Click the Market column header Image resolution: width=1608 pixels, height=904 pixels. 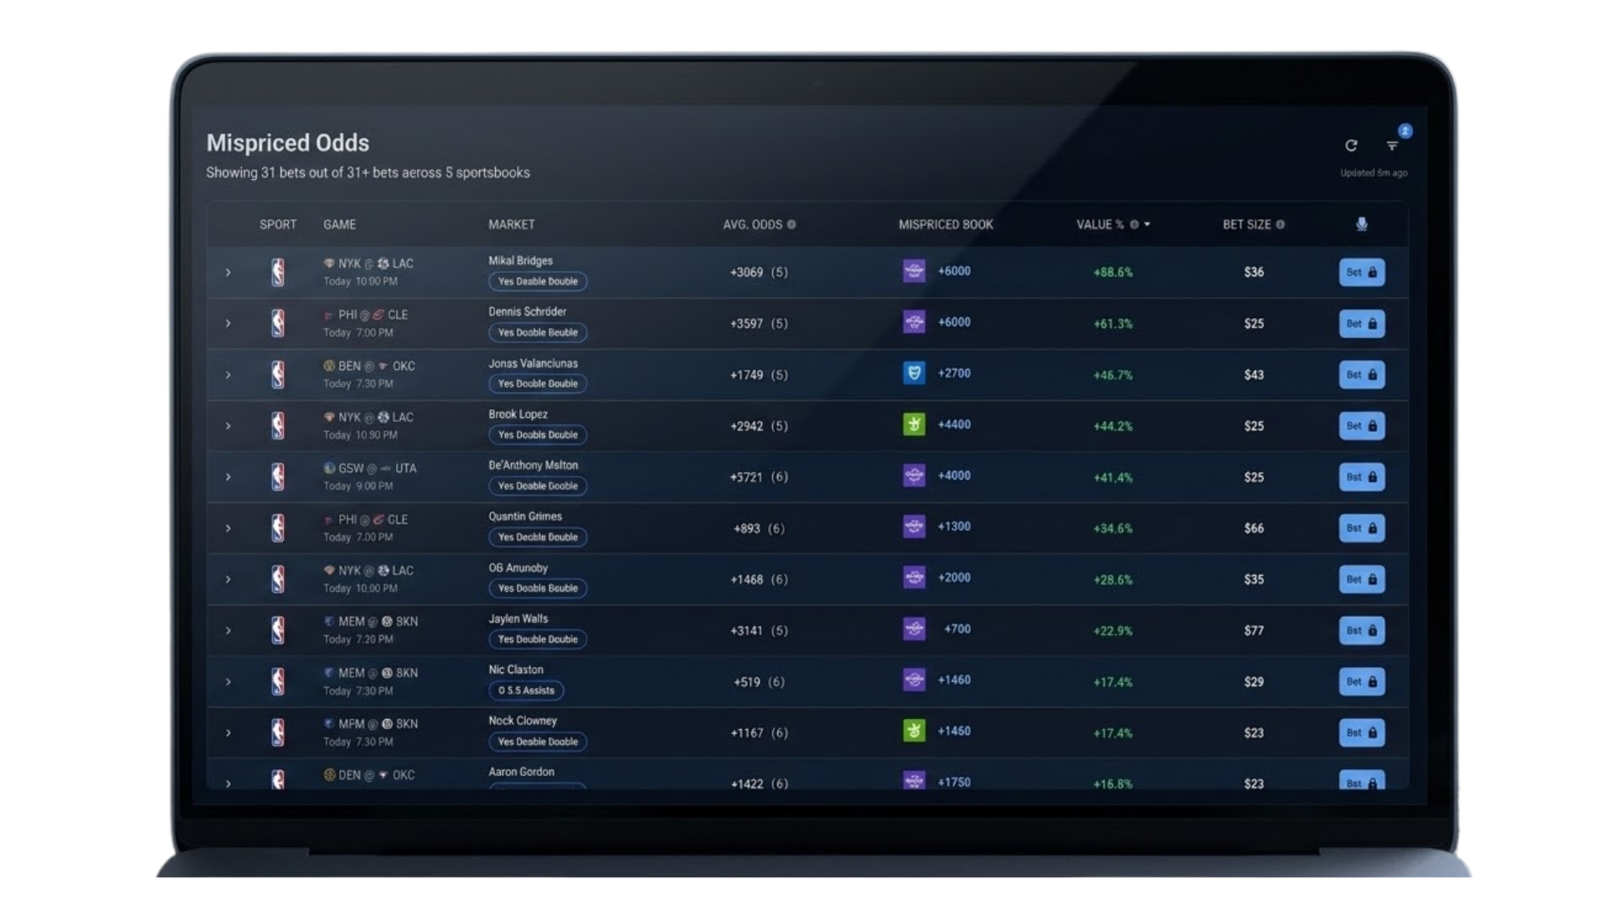point(512,224)
